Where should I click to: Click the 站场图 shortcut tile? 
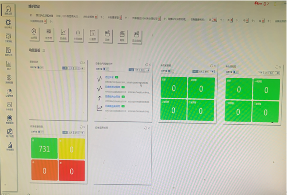tap(34, 34)
